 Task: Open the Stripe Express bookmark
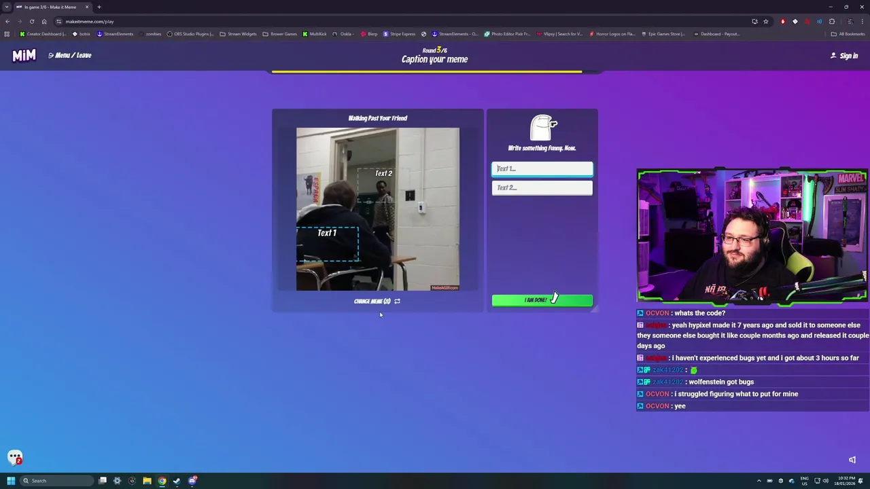point(400,34)
